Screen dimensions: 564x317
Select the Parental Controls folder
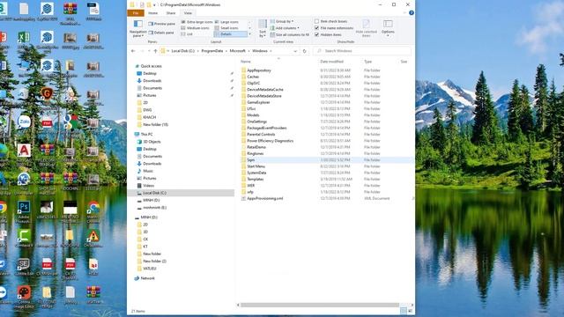[261, 135]
